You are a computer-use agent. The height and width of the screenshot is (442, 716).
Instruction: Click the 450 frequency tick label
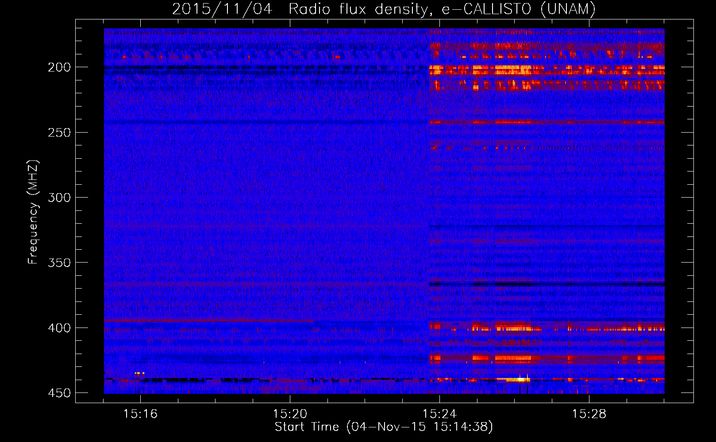(x=59, y=393)
